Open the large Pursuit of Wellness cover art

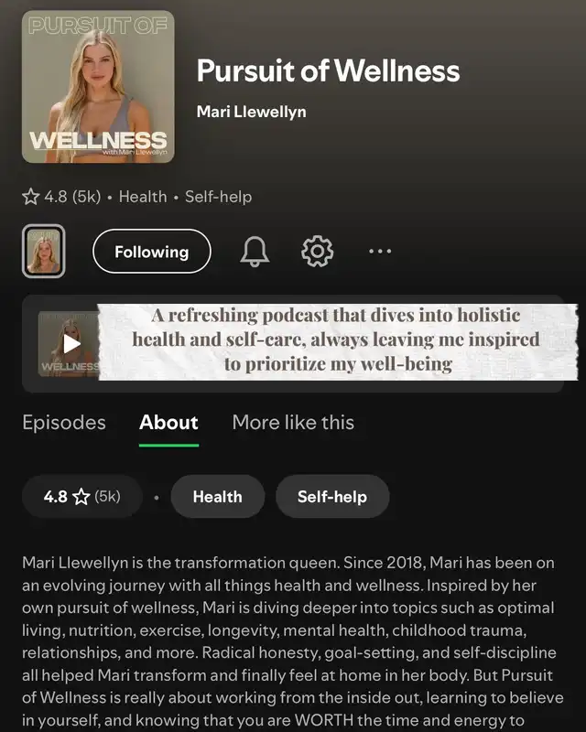[x=98, y=87]
